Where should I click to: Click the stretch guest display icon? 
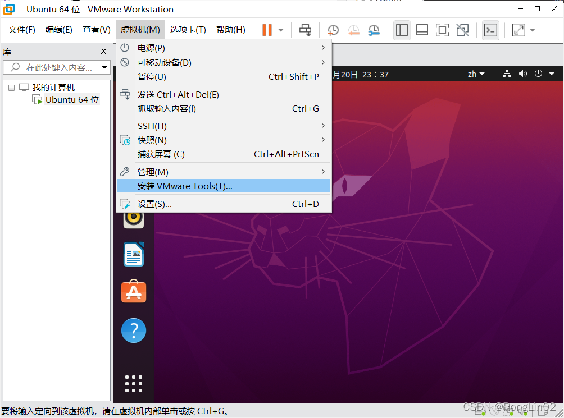click(518, 30)
